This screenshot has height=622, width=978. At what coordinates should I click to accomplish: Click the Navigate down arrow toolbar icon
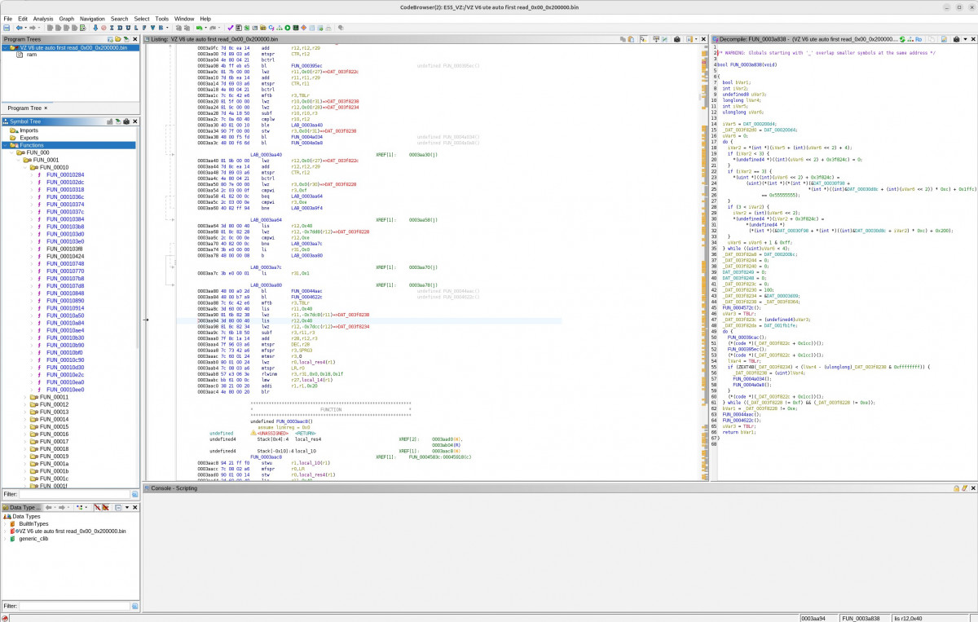coord(95,28)
